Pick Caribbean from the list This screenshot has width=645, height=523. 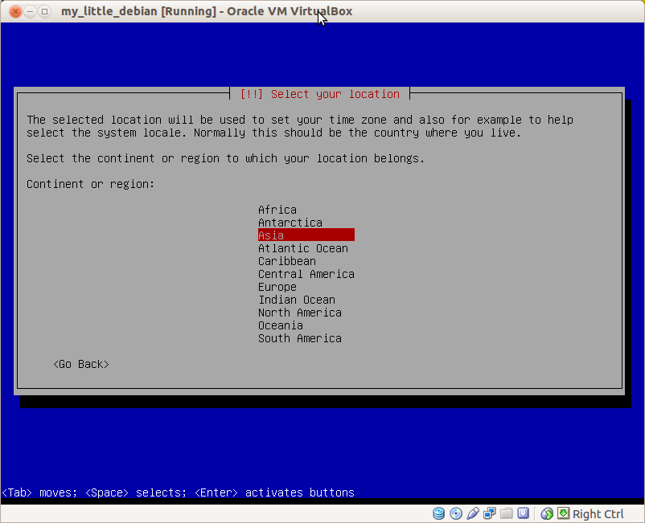point(287,261)
